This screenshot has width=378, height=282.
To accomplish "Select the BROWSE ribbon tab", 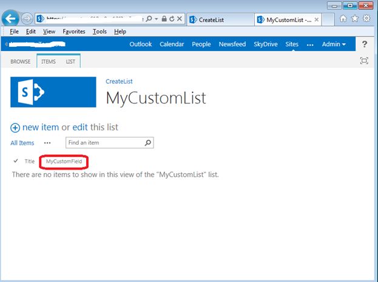I will click(x=20, y=61).
